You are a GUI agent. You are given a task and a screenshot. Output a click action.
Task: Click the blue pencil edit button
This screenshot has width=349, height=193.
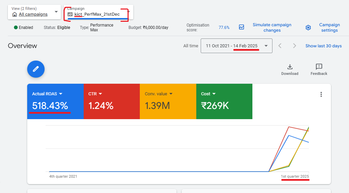(36, 69)
